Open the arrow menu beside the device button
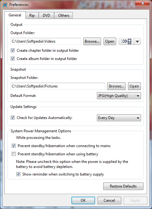This screenshot has width=152, height=209. coord(138,41)
